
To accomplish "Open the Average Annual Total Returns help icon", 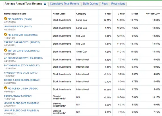I will [45, 4].
